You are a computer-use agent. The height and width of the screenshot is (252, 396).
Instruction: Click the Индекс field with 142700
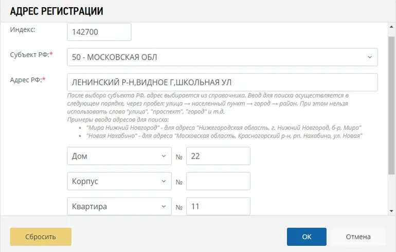(x=99, y=32)
